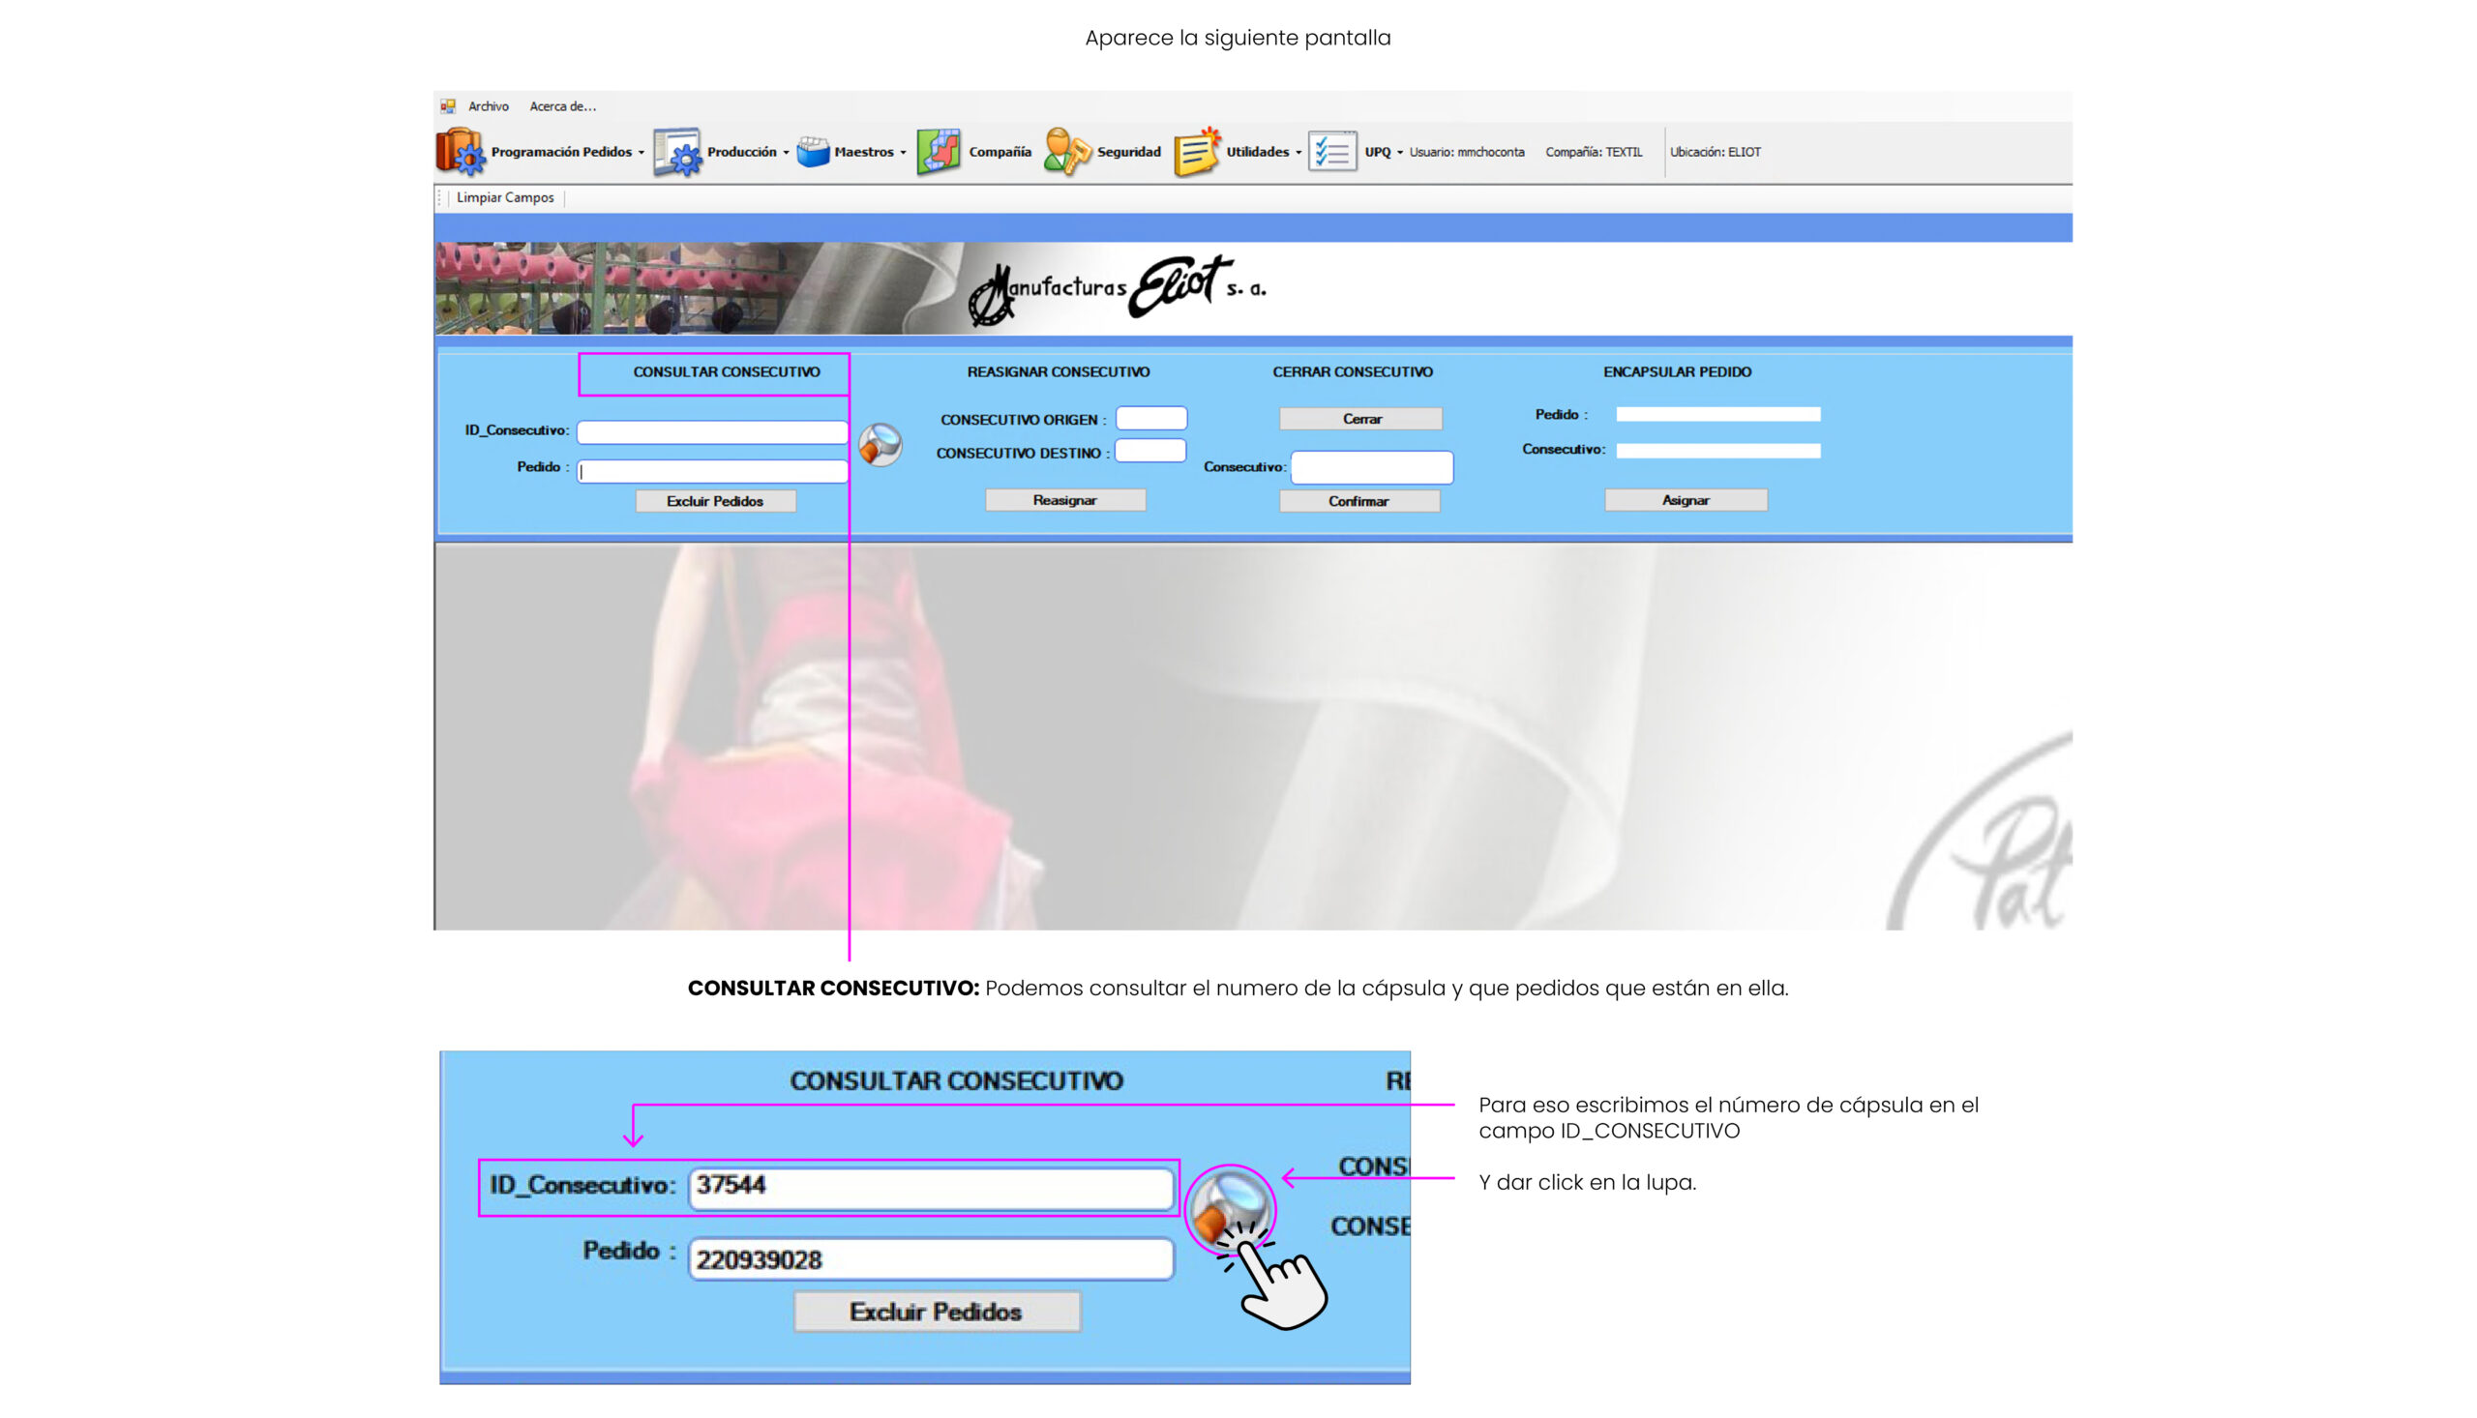
Task: Click the Confirmar button
Action: point(1358,501)
